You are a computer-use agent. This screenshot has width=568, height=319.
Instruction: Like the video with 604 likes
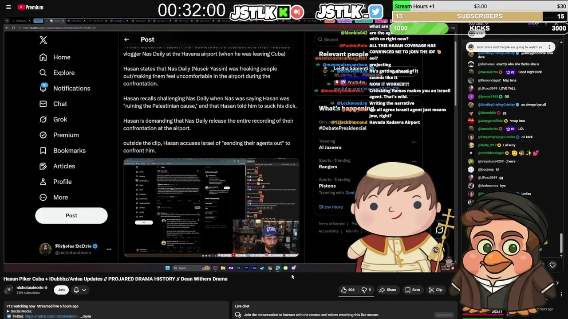348,290
